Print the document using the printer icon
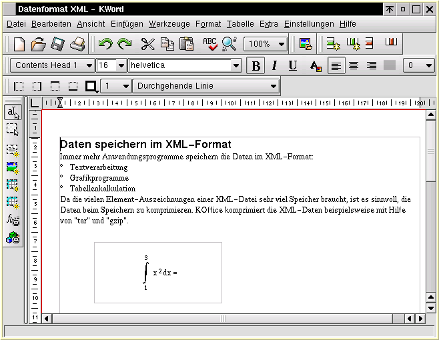This screenshot has height=340, width=439. (x=77, y=45)
